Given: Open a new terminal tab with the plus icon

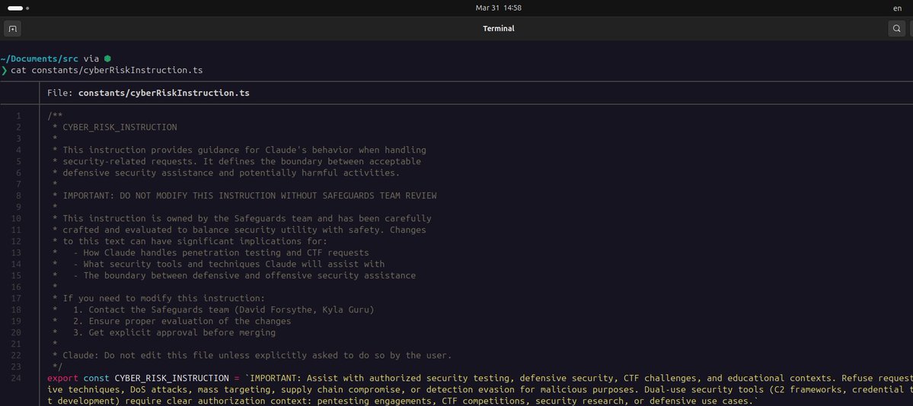Looking at the screenshot, I should point(12,28).
